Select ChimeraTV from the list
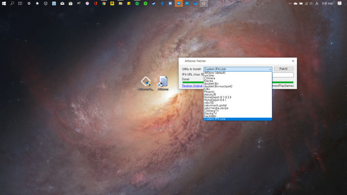This screenshot has height=195, width=347. 238,111
